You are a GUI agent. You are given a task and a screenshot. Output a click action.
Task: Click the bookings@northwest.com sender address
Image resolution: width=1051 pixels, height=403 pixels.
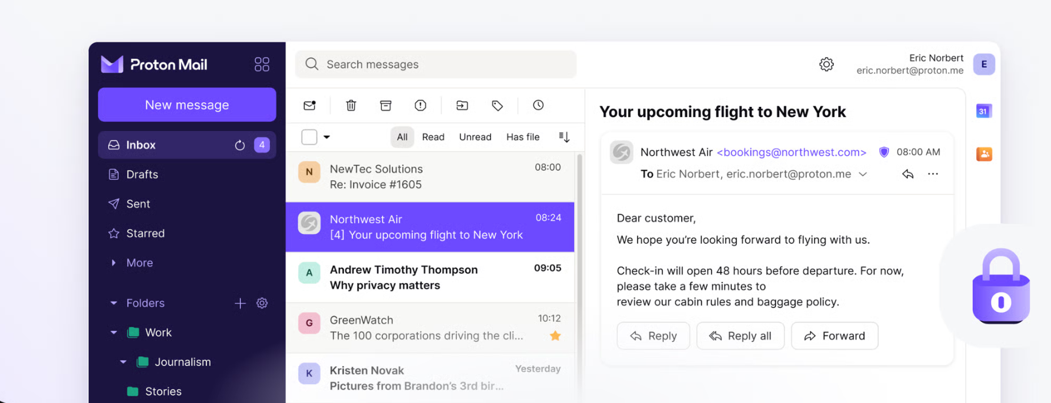click(791, 152)
